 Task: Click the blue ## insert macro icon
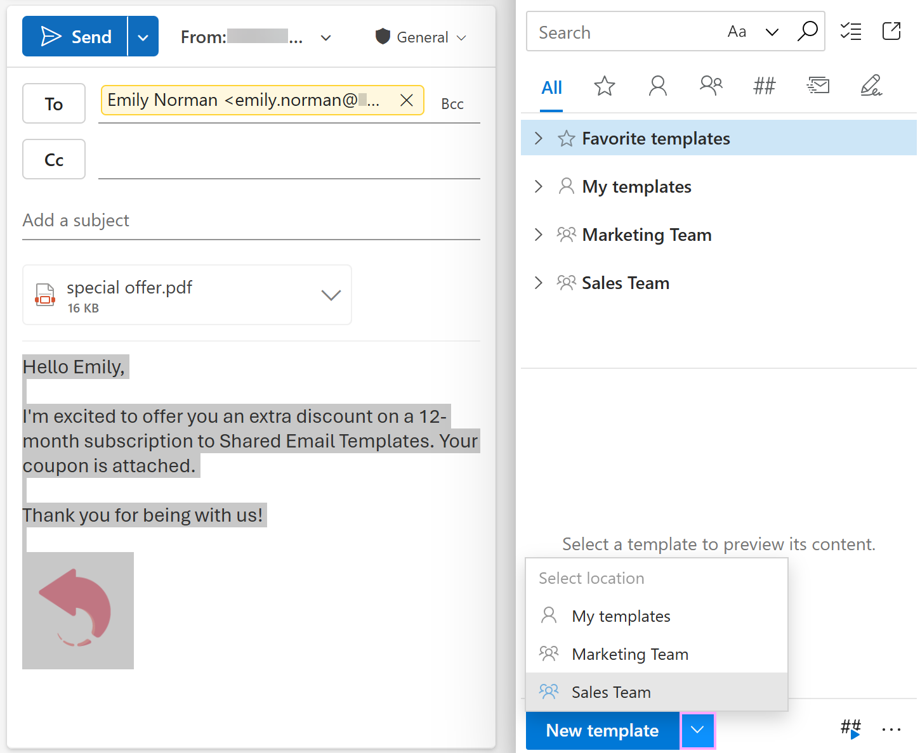(851, 729)
